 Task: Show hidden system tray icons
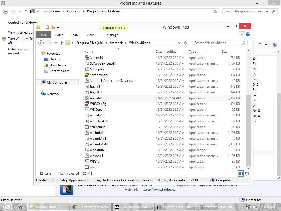[242, 207]
